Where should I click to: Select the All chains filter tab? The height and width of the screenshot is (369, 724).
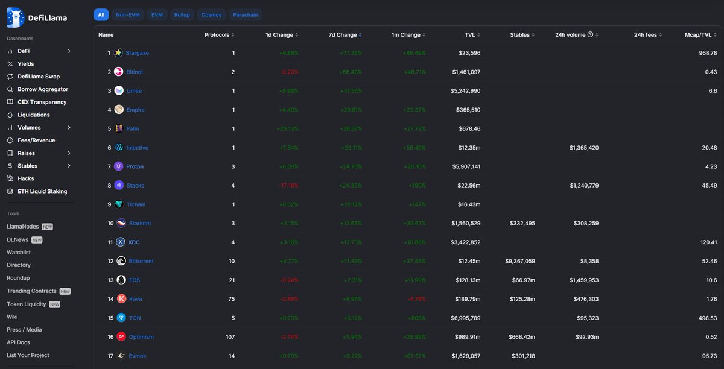point(101,14)
